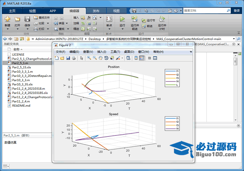Click the Breakpoints (断点) icon
Screen dimensions: 244x171
[x=109, y=21]
